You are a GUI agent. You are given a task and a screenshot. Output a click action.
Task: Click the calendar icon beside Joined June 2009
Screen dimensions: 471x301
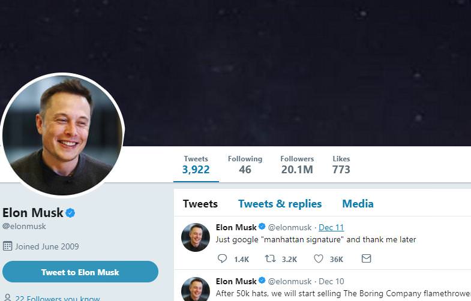8,246
